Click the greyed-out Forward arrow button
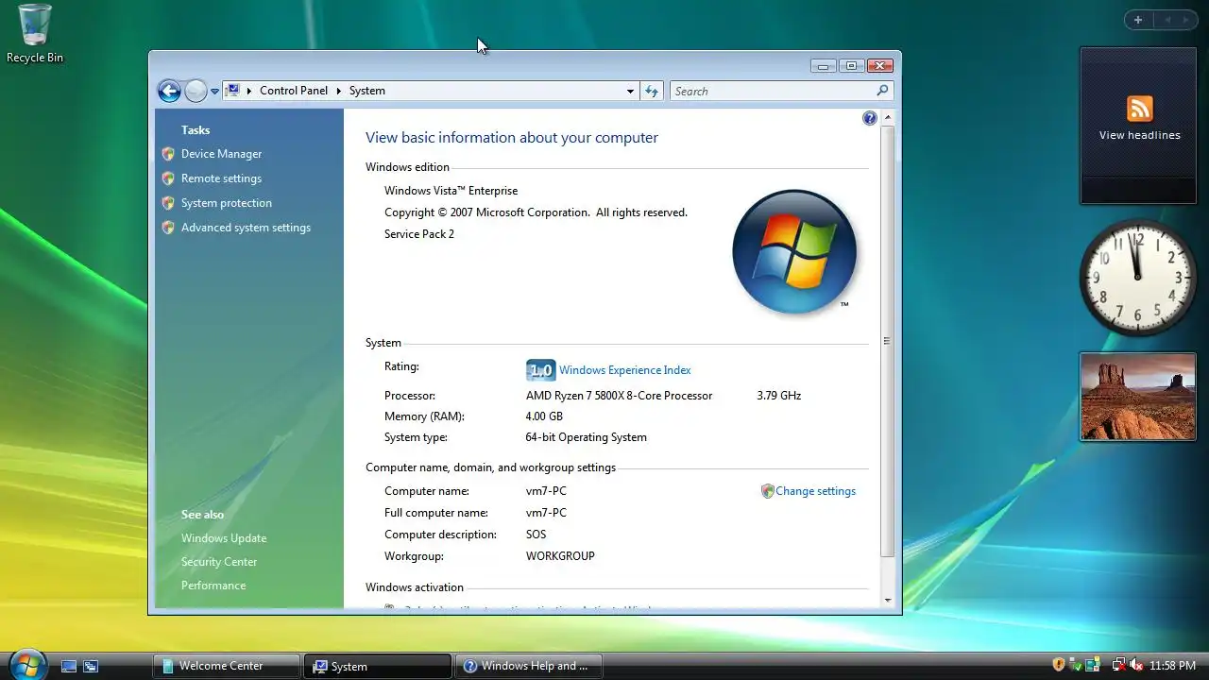1209x680 pixels. click(x=196, y=91)
